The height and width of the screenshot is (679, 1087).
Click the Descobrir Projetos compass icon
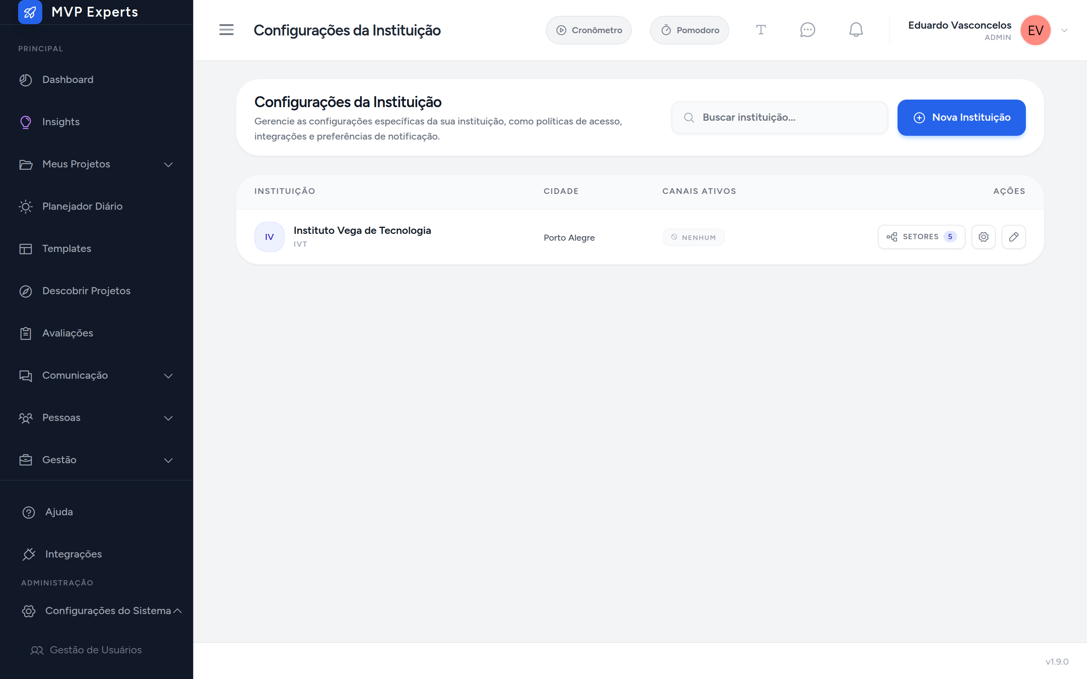click(x=26, y=291)
